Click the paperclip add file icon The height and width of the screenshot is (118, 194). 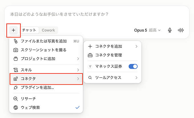16,41
